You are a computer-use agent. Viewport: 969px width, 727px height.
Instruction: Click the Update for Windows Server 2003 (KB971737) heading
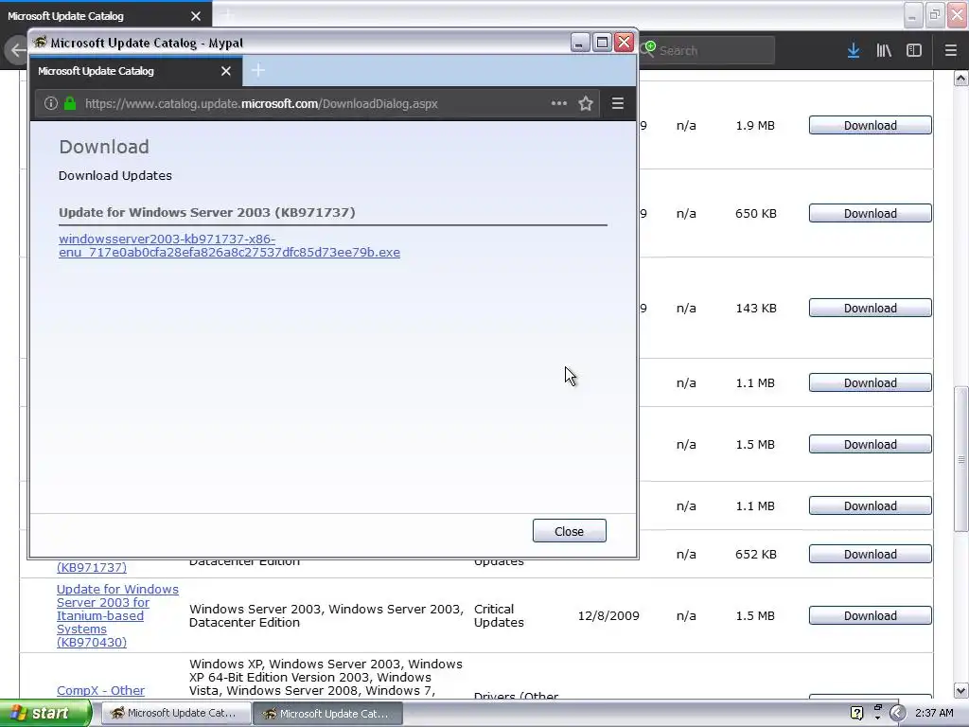click(207, 213)
